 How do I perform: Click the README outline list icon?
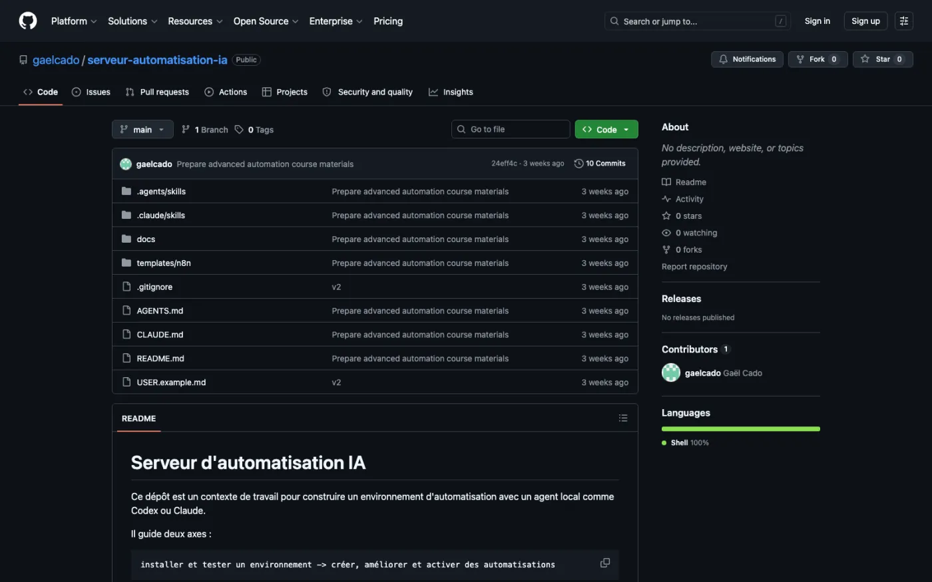pyautogui.click(x=623, y=418)
